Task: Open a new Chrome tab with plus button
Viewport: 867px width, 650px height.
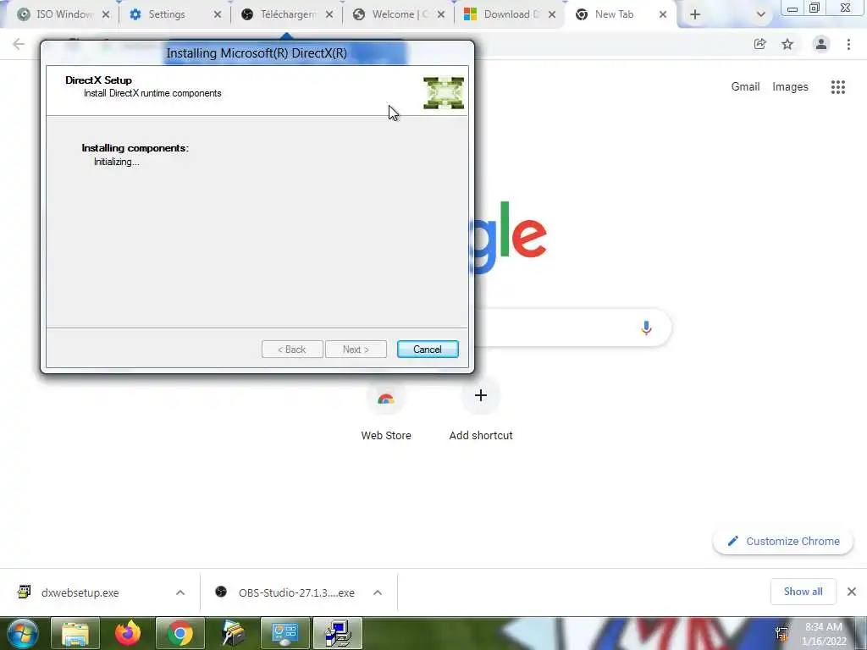Action: pyautogui.click(x=695, y=15)
